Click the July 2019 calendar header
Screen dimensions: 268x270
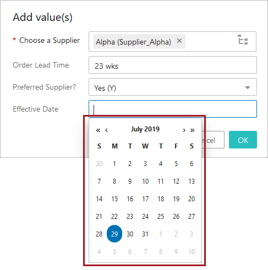145,129
